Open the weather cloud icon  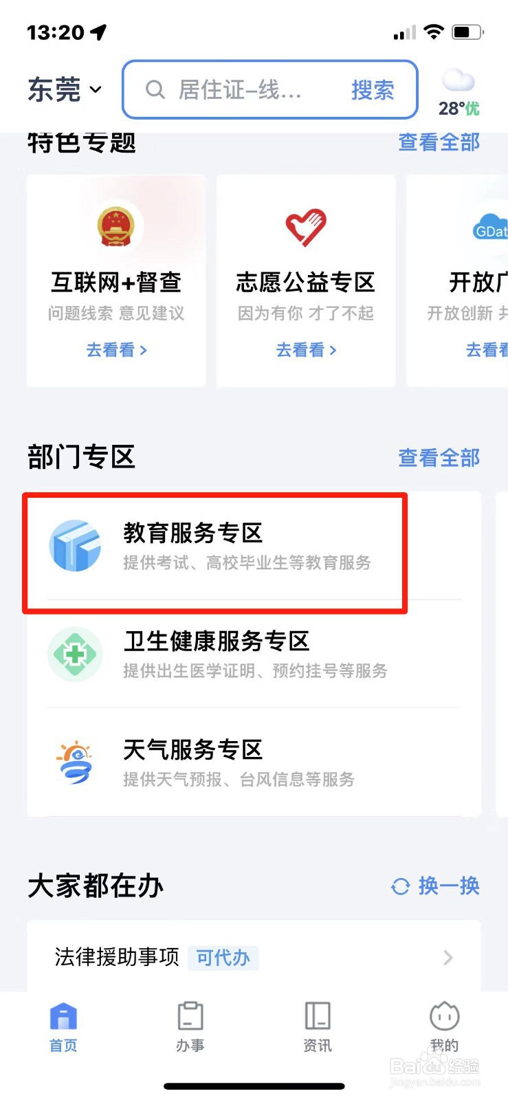(x=459, y=81)
